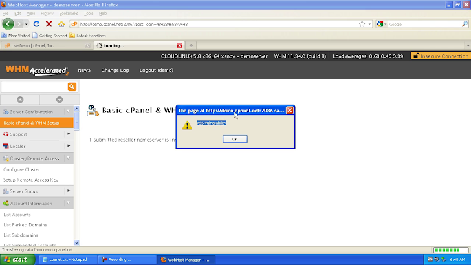The image size is (471, 265).
Task: Click the cPanel site favicon in the address bar
Action: pyautogui.click(x=74, y=24)
